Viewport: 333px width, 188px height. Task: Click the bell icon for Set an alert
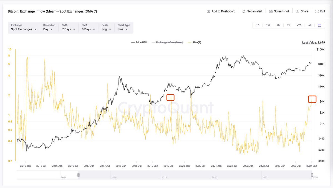pos(244,11)
